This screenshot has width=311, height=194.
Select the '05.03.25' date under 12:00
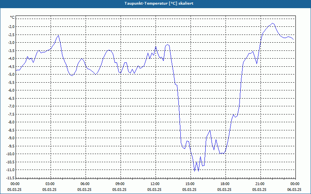154,190
